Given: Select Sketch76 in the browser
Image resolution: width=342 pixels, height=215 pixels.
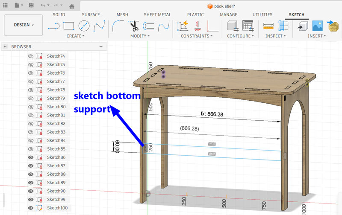Looking at the screenshot, I should pyautogui.click(x=56, y=73).
